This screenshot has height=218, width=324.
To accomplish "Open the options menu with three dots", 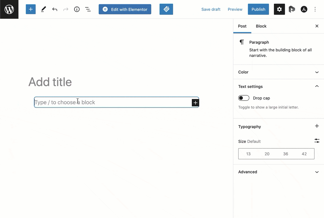I will (315, 9).
